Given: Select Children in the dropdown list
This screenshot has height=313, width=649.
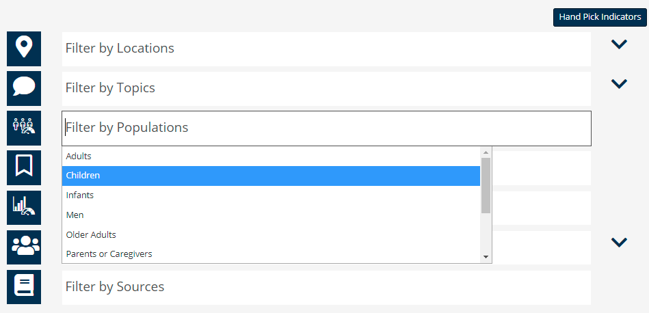Looking at the screenshot, I should pos(271,176).
